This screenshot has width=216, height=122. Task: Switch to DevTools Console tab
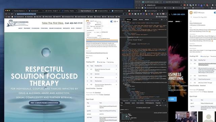(x=135, y=20)
